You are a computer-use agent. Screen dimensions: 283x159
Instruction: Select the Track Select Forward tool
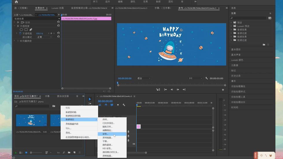(x=90, y=104)
